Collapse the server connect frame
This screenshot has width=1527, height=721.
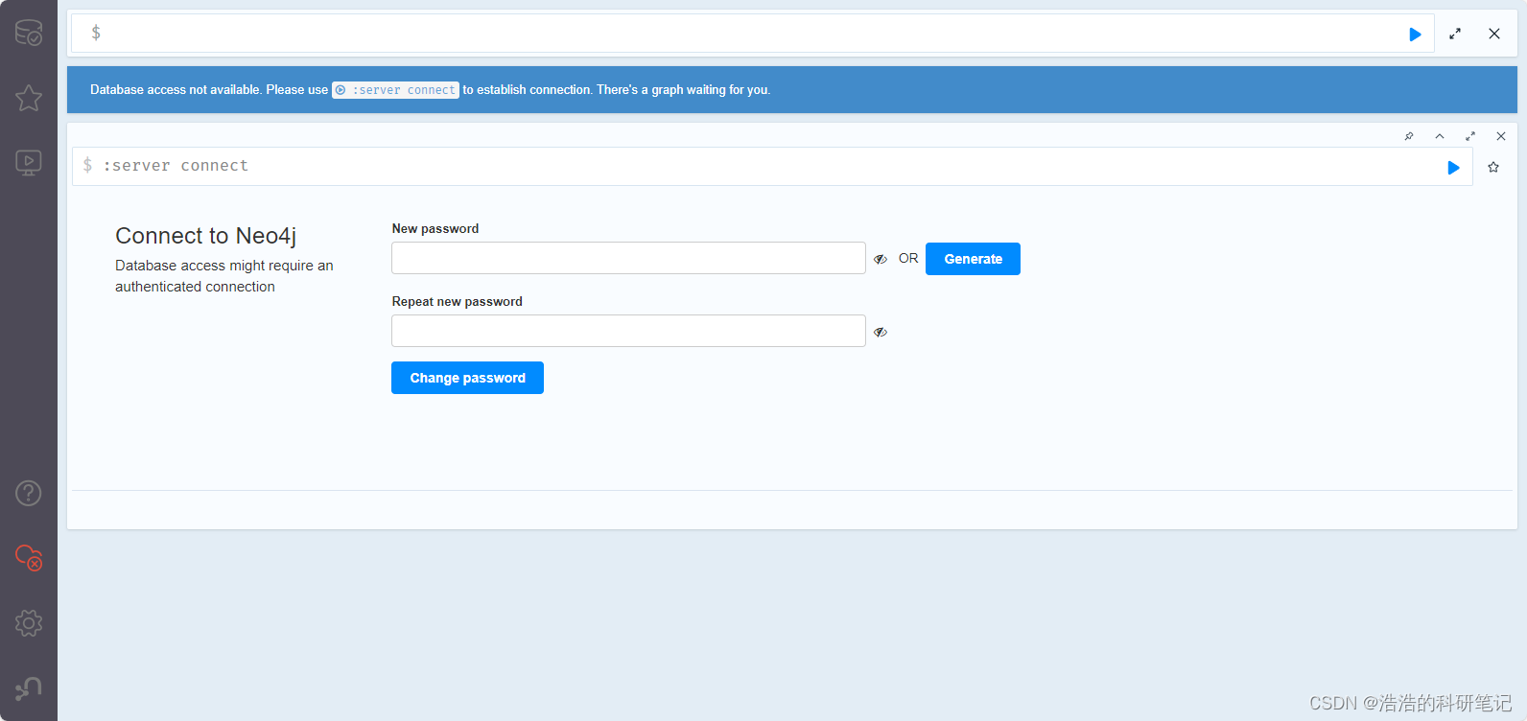[1440, 136]
